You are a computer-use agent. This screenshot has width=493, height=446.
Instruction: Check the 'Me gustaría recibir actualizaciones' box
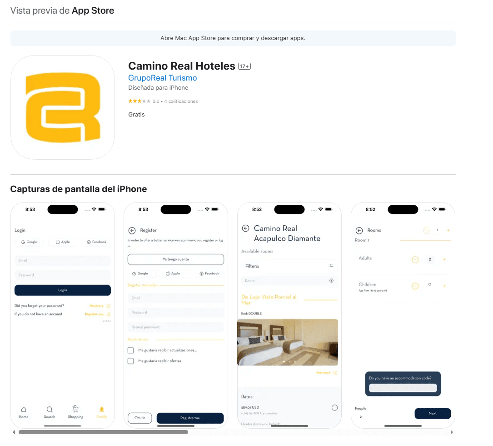(130, 350)
